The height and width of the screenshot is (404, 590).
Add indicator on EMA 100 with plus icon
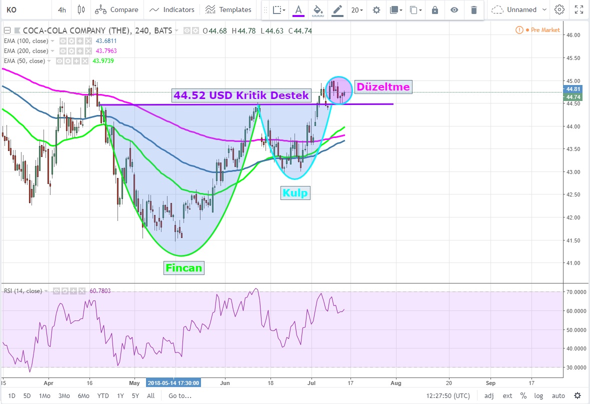point(80,41)
